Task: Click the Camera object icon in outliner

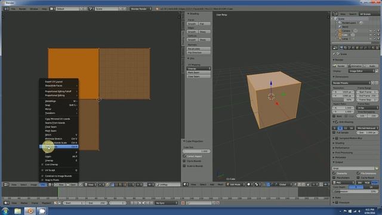Action: coord(340,30)
